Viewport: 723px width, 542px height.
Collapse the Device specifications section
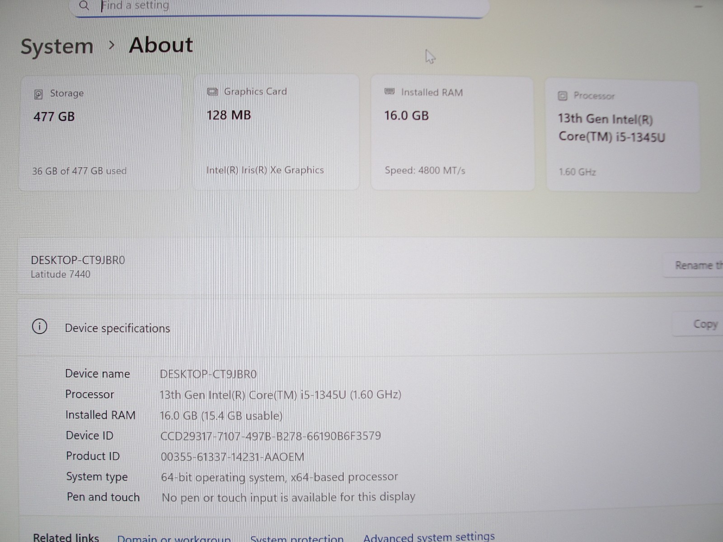[x=371, y=326]
